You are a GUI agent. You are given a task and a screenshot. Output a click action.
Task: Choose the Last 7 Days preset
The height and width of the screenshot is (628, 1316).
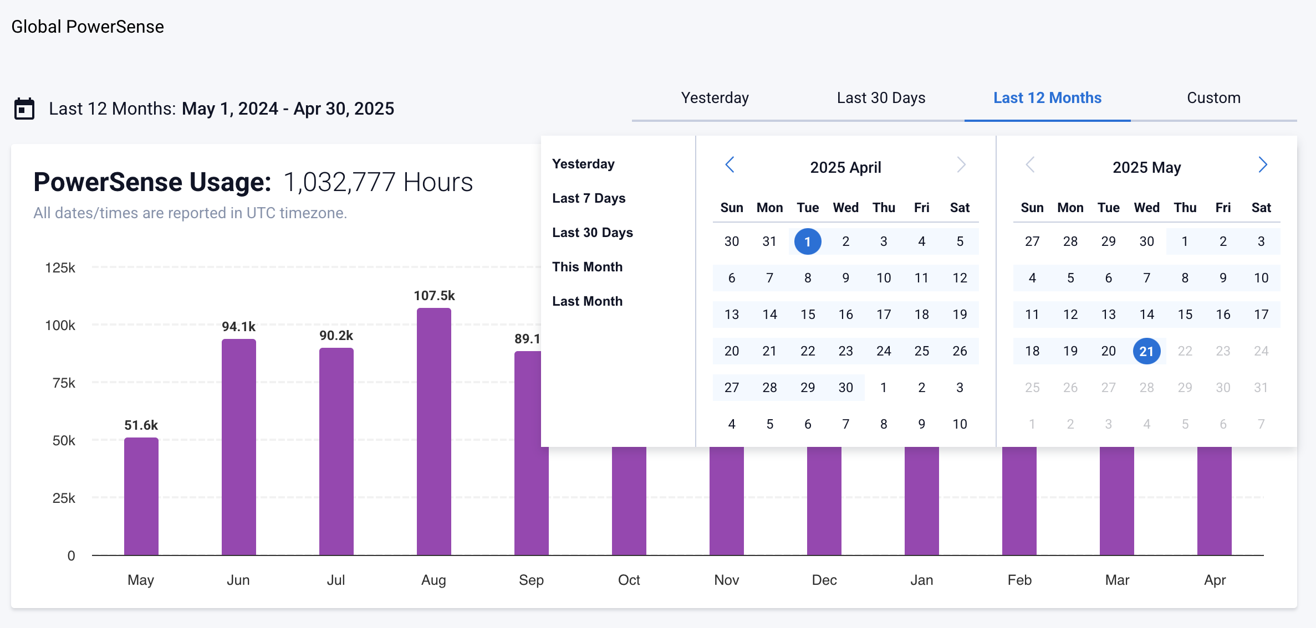[589, 198]
